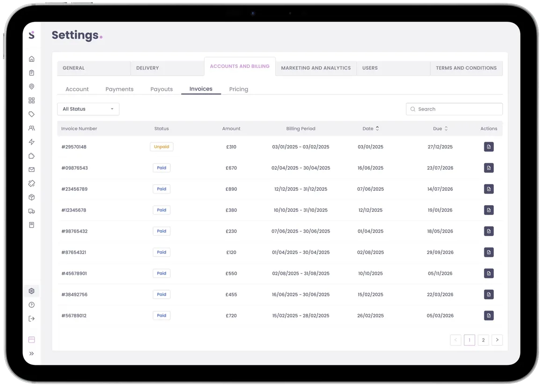
Task: Sort invoices by Due column arrows
Action: click(x=446, y=128)
